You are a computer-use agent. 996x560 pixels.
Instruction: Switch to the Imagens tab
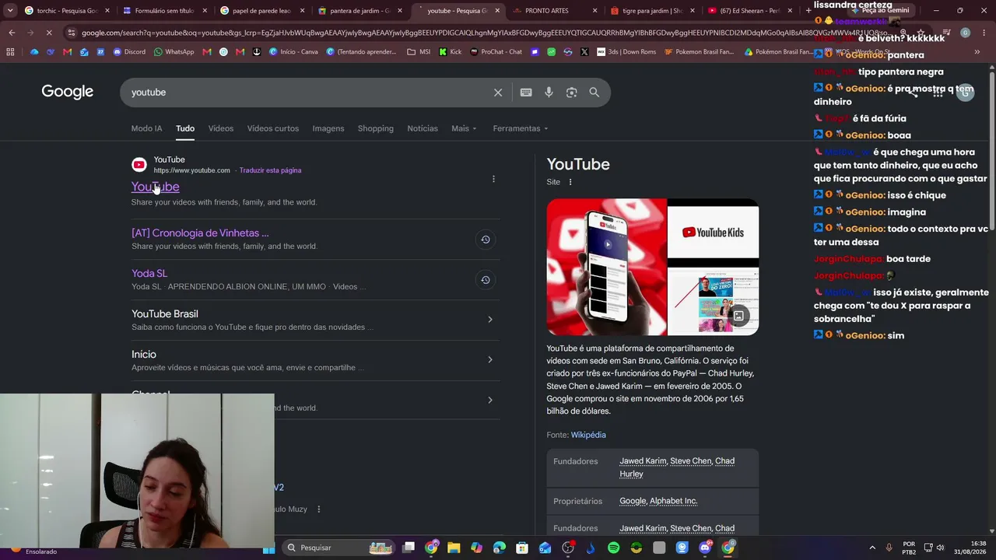coord(328,128)
